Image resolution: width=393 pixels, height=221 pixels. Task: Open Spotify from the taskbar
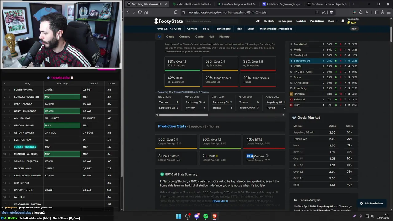(206, 216)
